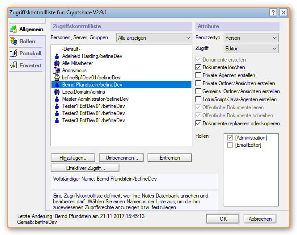297x235 pixels.
Task: Enable Gemeins. Ordner/Ansichten erstellen
Action: (198, 91)
